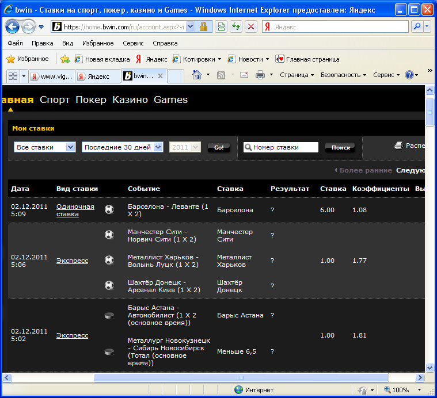The width and height of the screenshot is (437, 398).
Task: Open the Главная страница favorite
Action: click(307, 59)
